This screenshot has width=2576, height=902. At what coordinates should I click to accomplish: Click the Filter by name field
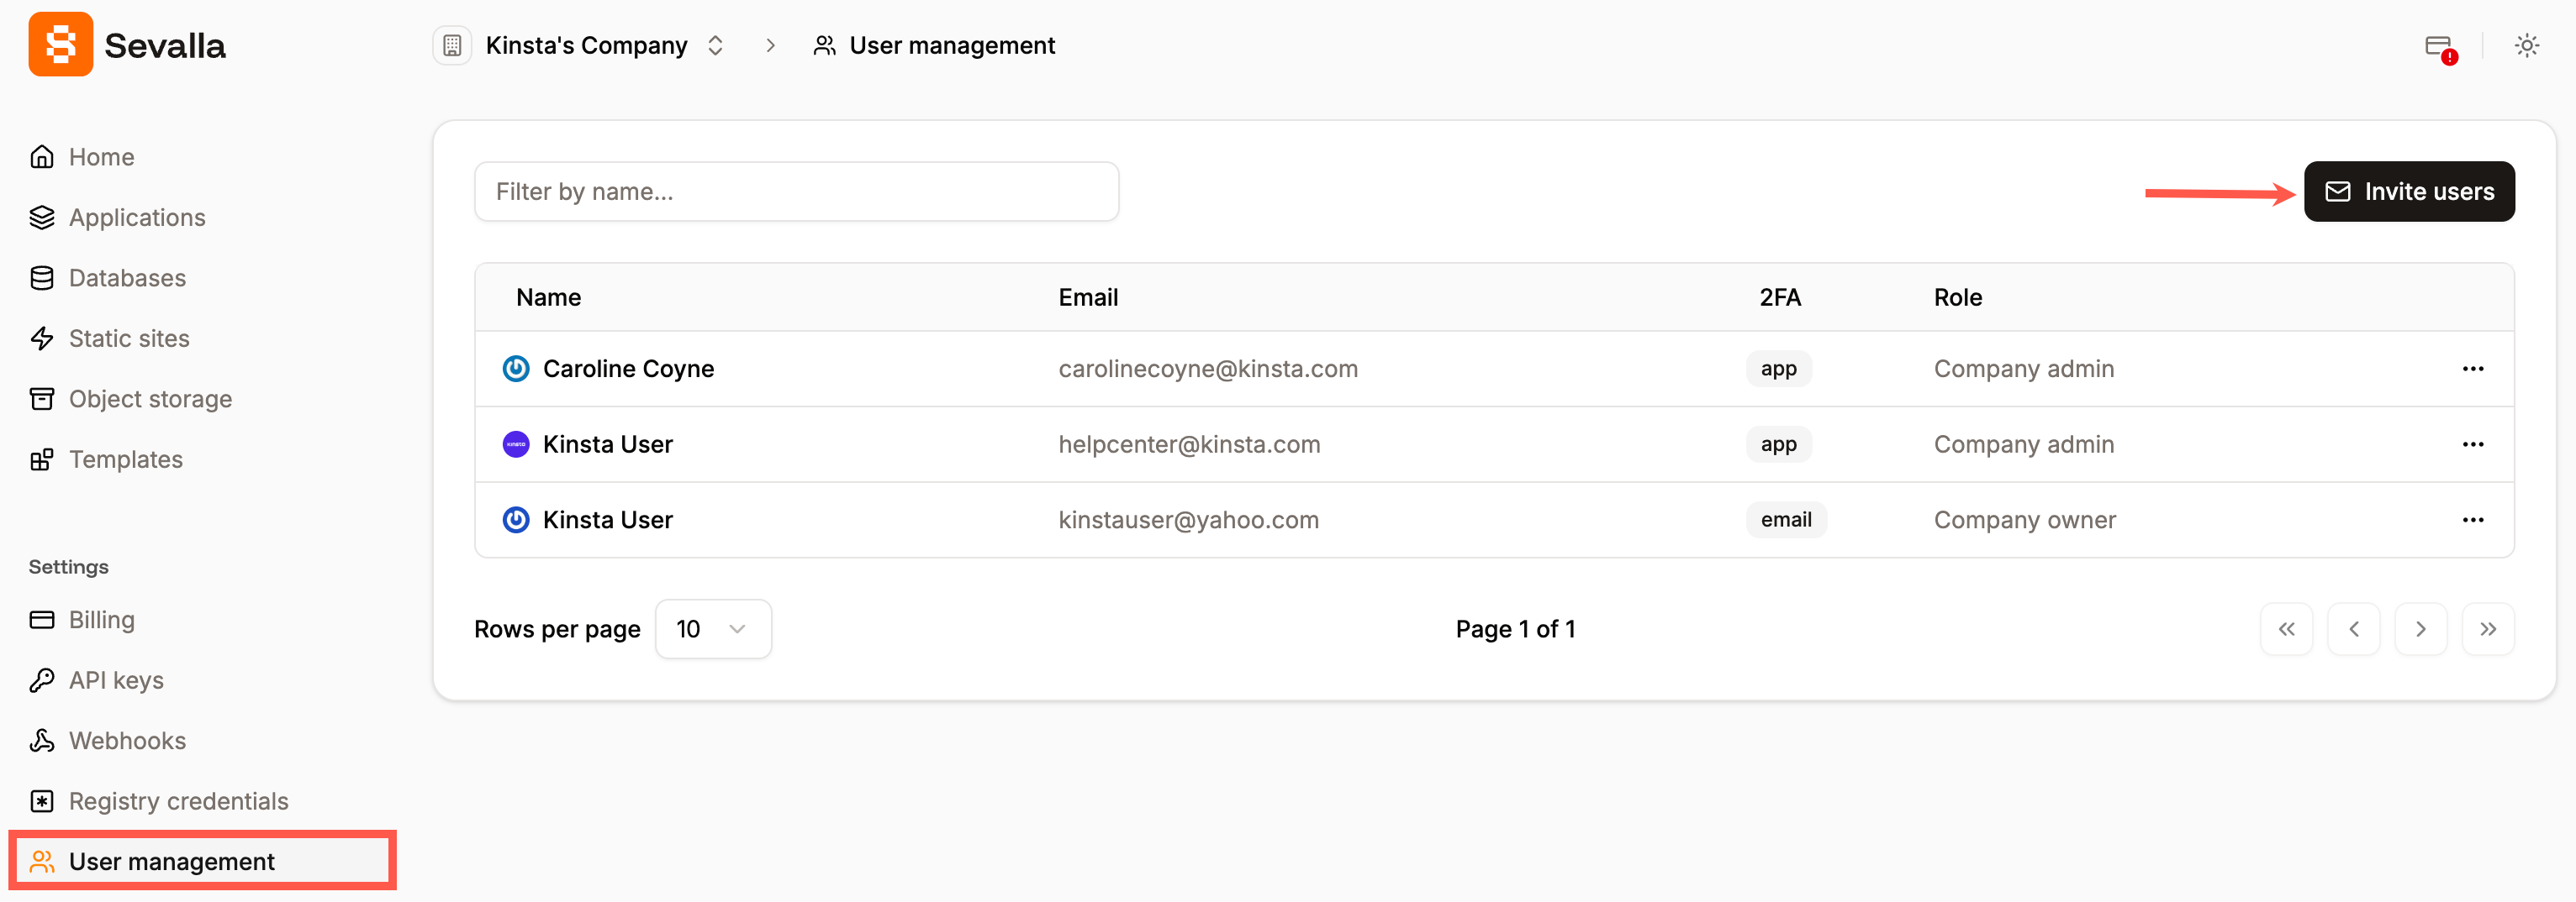797,191
